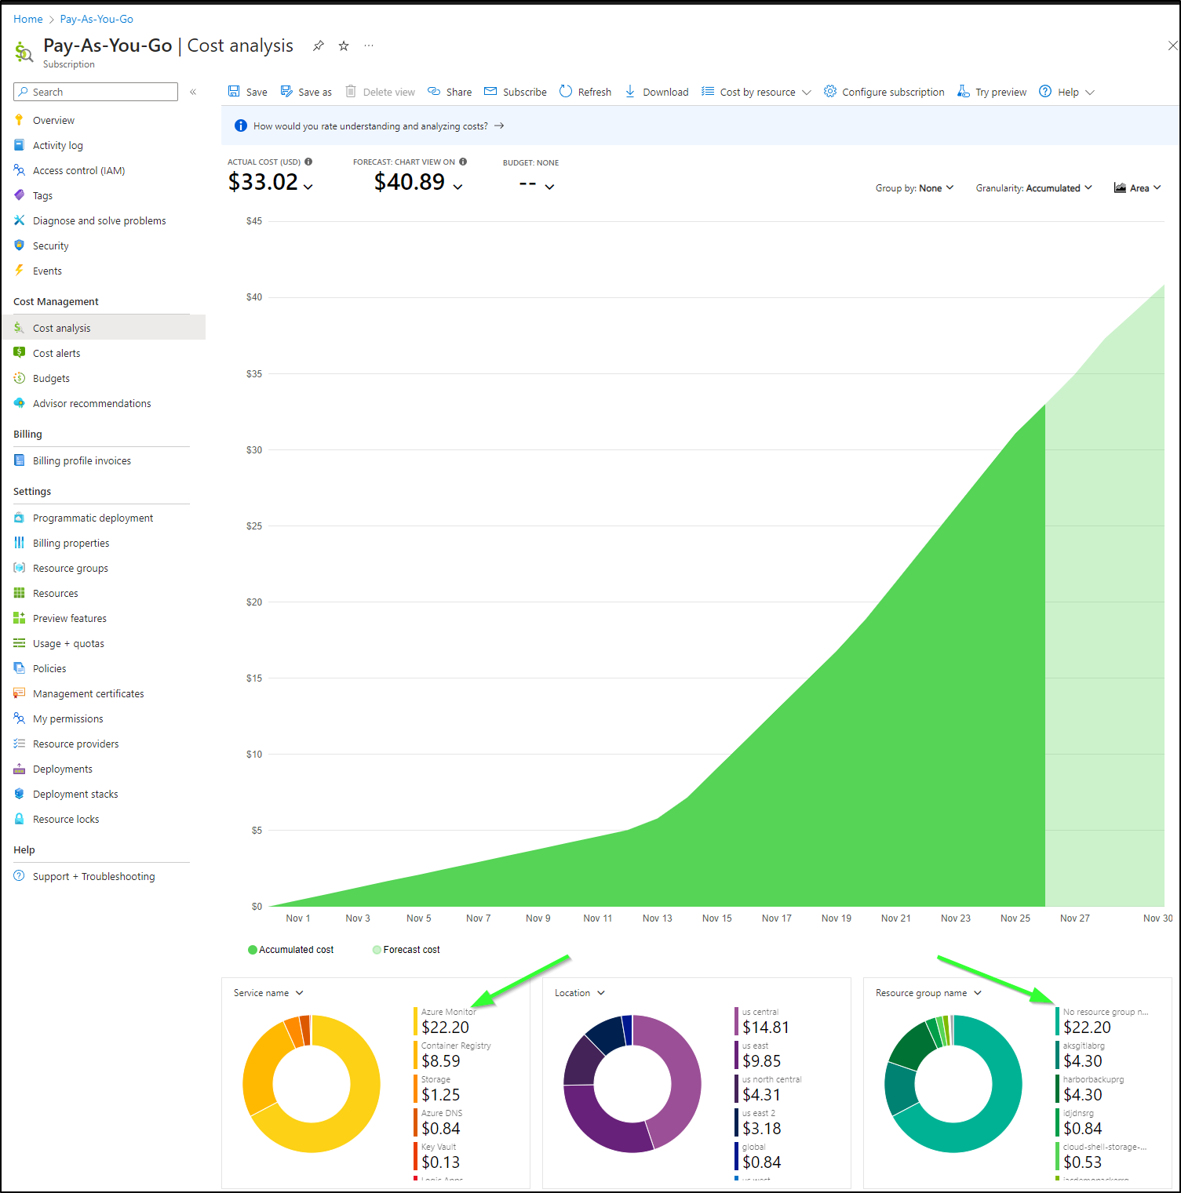Click the Forecast chart view info icon
The image size is (1181, 1193).
[x=463, y=162]
